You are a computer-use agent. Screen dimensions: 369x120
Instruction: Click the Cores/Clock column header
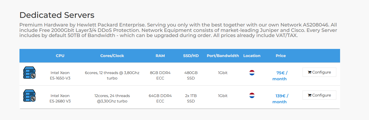(x=112, y=56)
